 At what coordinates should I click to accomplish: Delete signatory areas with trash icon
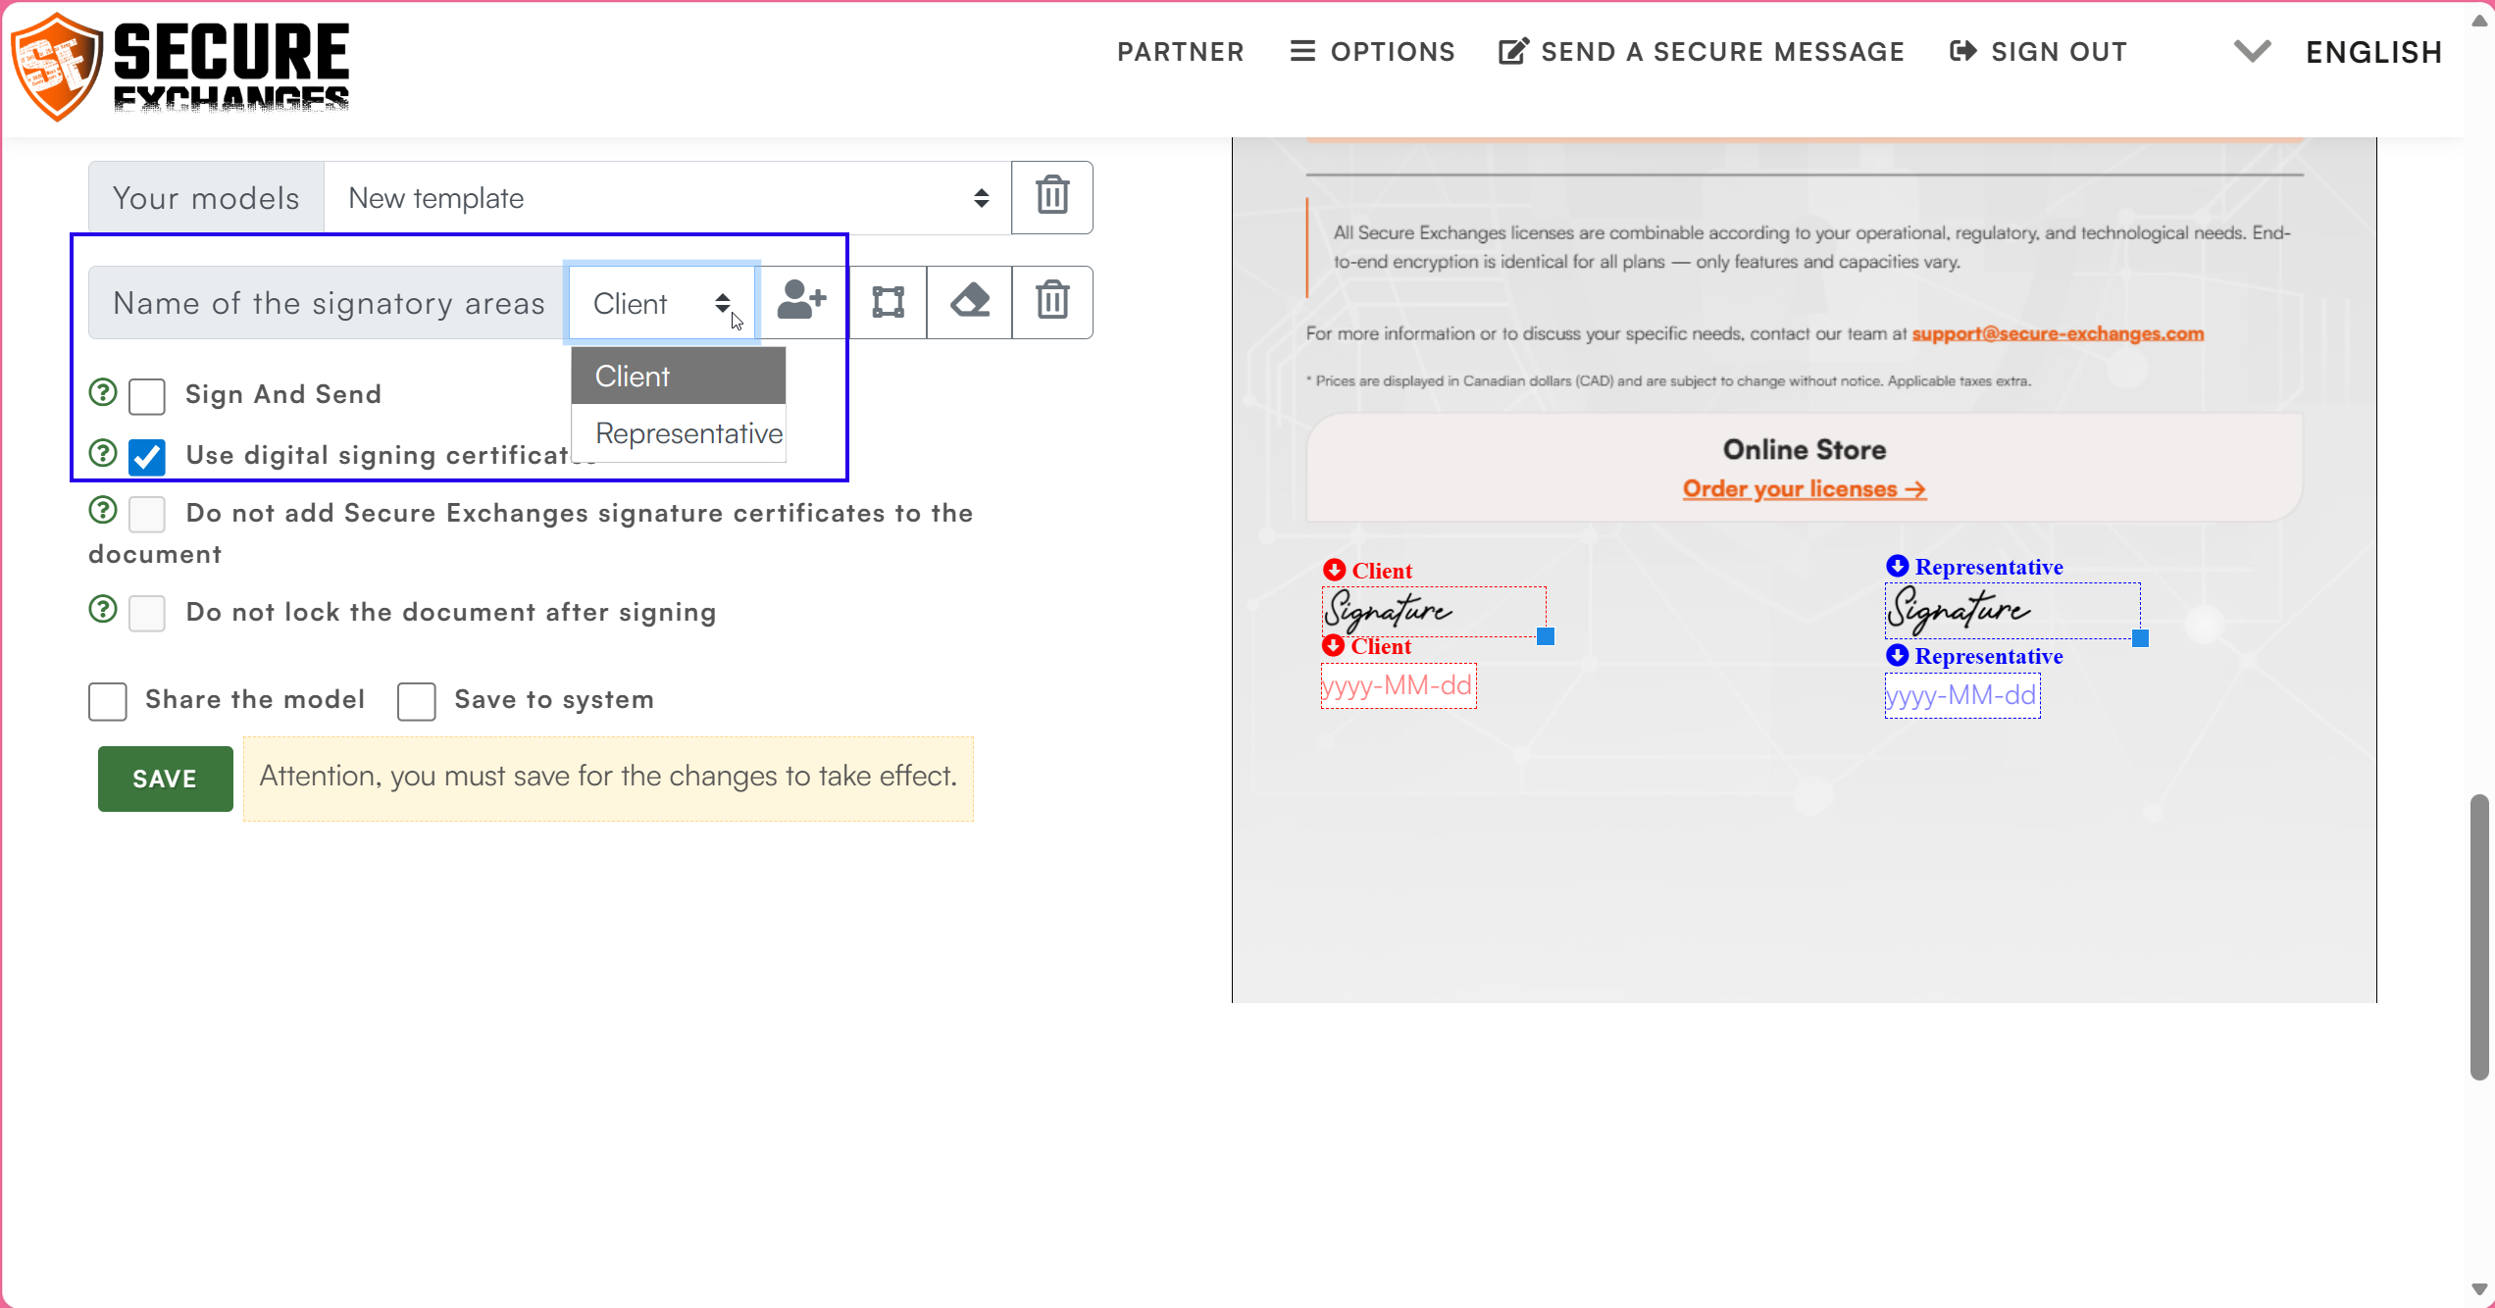tap(1051, 301)
